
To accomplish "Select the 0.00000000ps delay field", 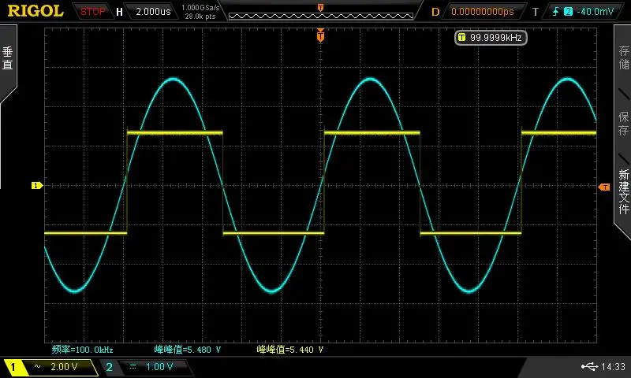I will click(x=483, y=11).
